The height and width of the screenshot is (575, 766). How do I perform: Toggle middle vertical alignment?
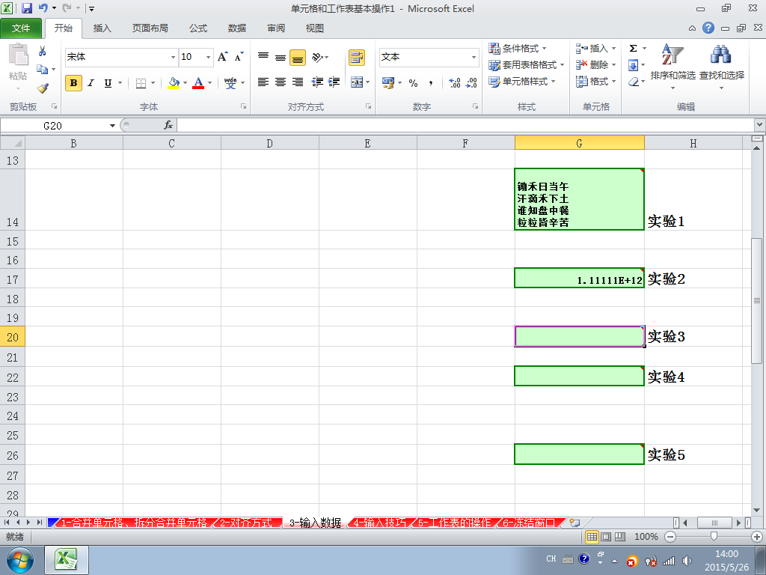(281, 57)
